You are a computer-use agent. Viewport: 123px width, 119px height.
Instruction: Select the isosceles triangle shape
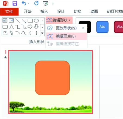(x=11, y=27)
